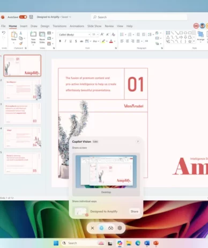
Task: Open the font size dropdown
Action: tap(98, 34)
